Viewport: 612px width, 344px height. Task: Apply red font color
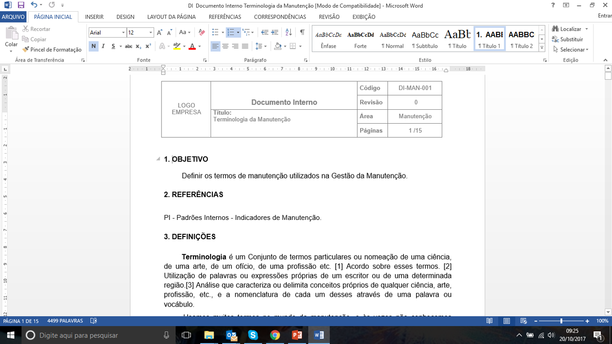[193, 46]
